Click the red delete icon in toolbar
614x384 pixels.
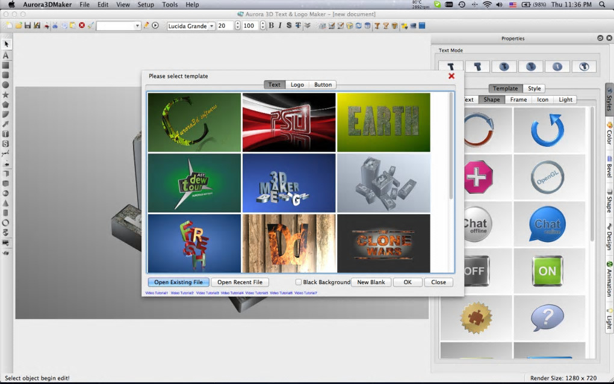coord(82,26)
